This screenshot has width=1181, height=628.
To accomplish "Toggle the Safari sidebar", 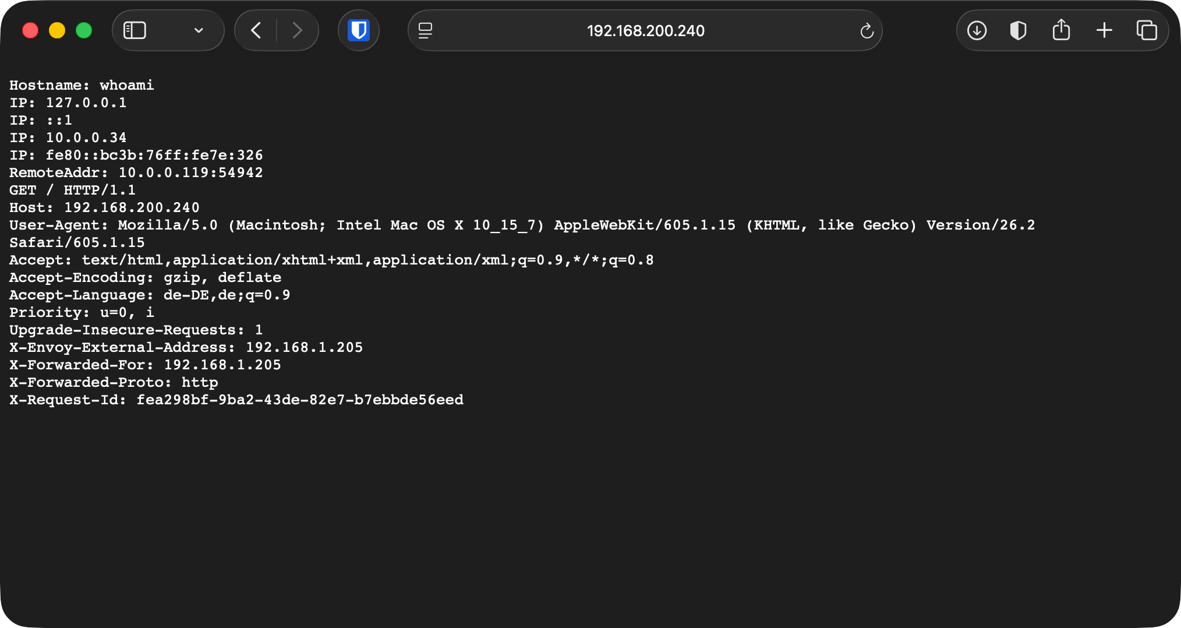I will click(x=135, y=30).
